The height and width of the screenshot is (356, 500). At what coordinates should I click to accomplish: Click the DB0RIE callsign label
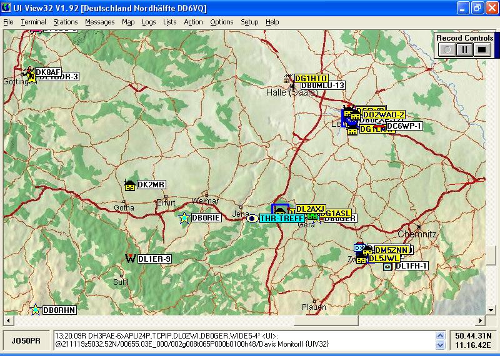tap(206, 218)
